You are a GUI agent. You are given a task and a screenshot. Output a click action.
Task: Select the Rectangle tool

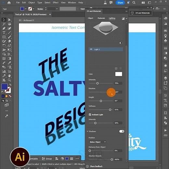coord(4,37)
